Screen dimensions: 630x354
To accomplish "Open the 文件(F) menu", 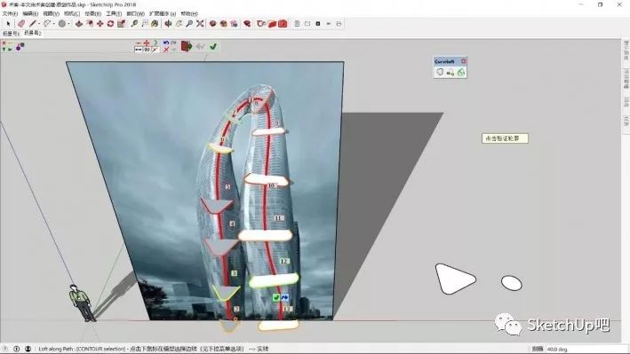I will pos(10,13).
